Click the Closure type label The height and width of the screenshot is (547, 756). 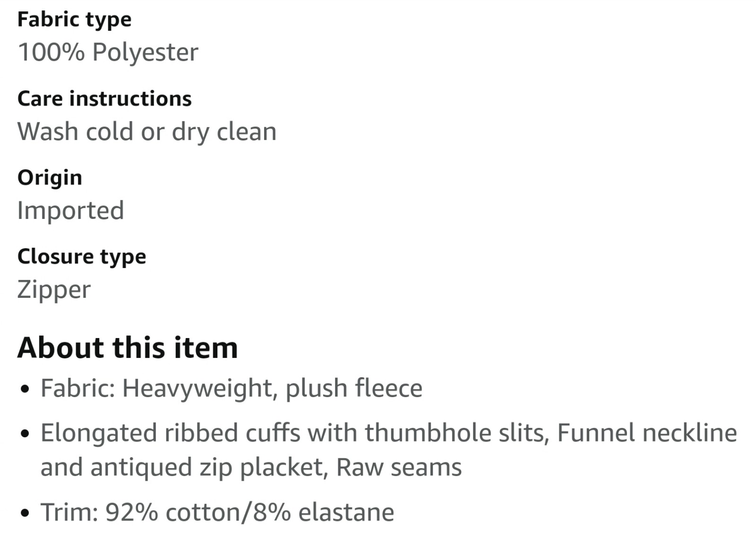coord(82,257)
